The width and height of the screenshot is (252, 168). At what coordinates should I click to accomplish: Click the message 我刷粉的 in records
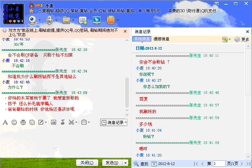pyautogui.click(x=147, y=111)
